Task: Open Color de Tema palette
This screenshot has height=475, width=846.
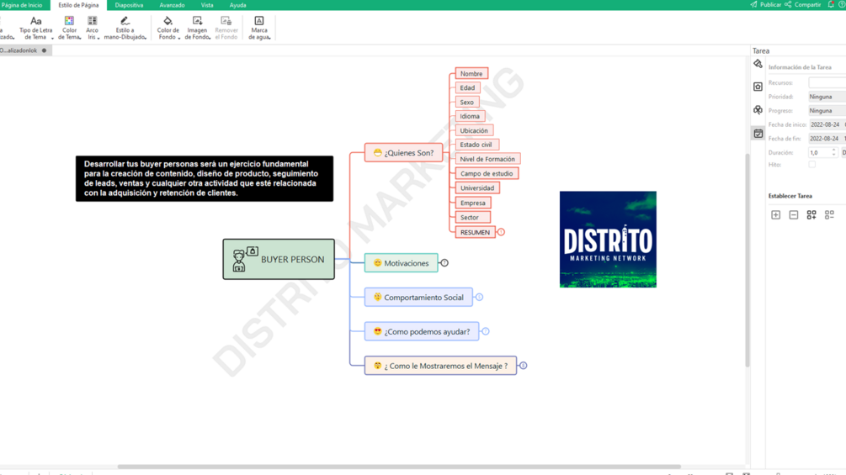Action: [69, 28]
